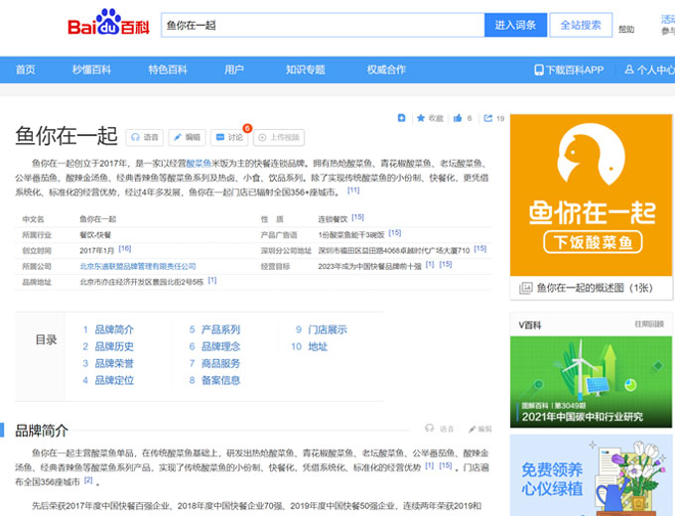Open 讨论 discussion with the red badge
Image resolution: width=675 pixels, height=516 pixels.
pos(229,138)
